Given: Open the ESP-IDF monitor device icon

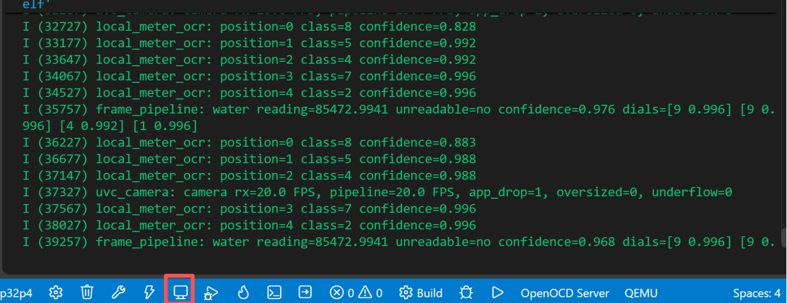Looking at the screenshot, I should coord(180,292).
